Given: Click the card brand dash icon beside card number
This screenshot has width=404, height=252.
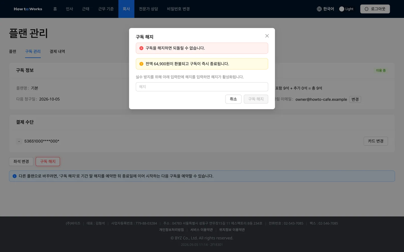Looking at the screenshot, I should [19, 141].
